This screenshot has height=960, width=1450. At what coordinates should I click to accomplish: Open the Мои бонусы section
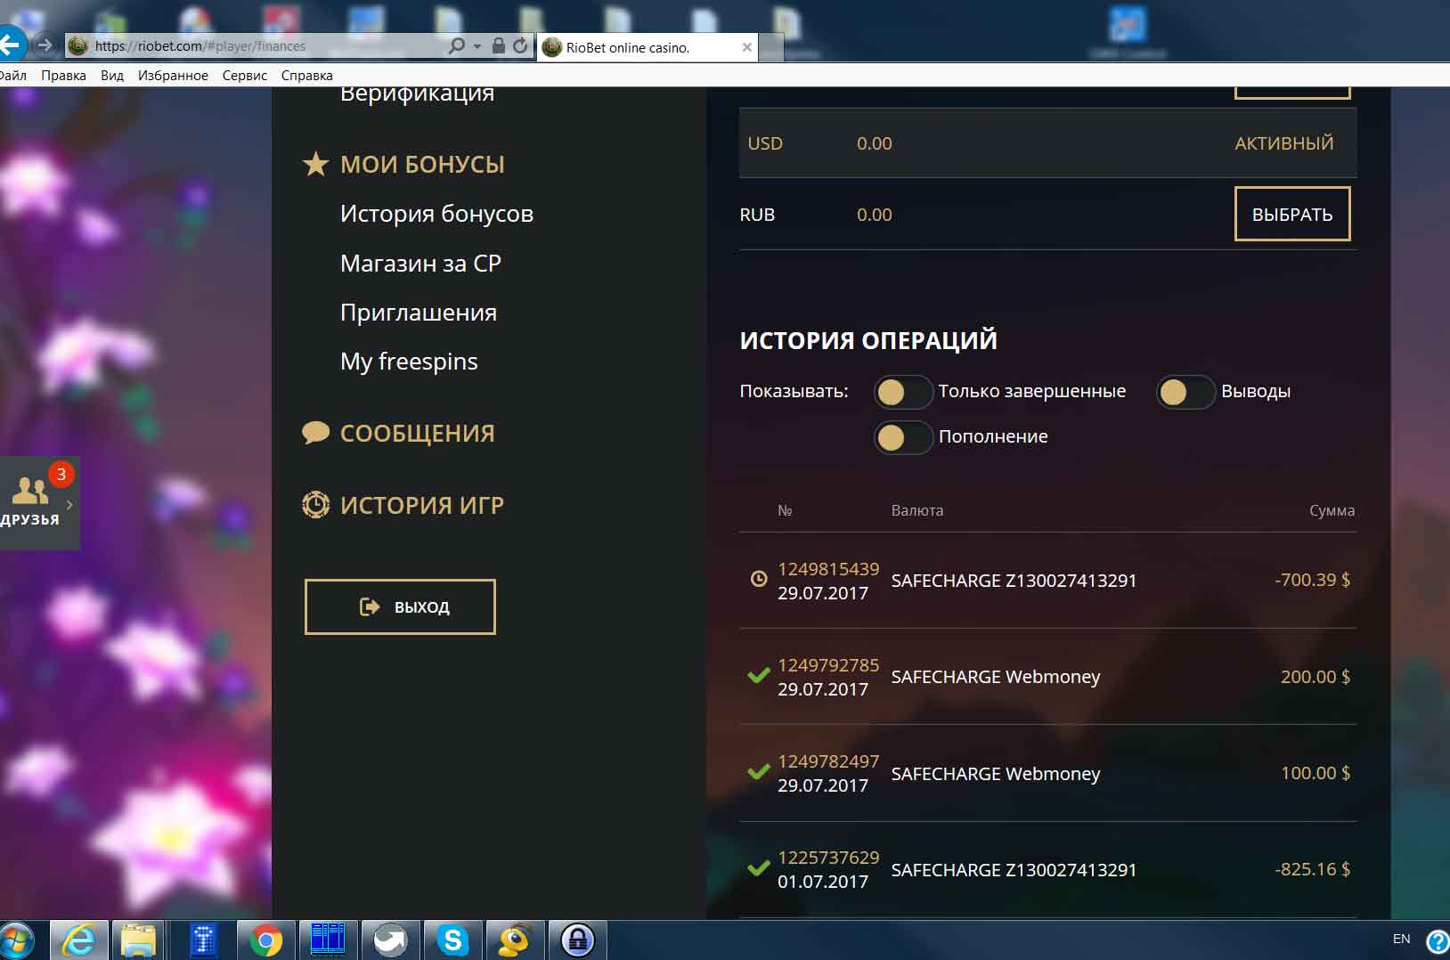(422, 165)
